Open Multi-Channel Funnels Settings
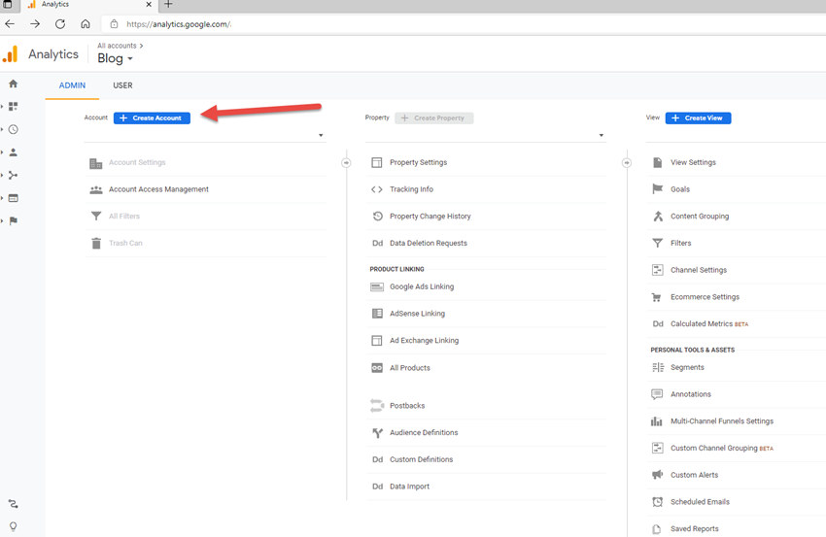This screenshot has width=826, height=537. [722, 421]
